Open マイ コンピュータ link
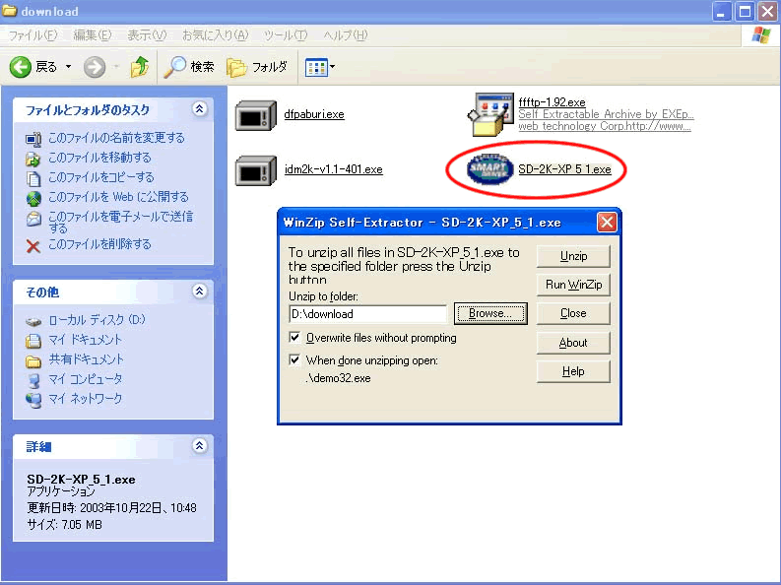Viewport: 781px width, 585px height. [x=85, y=379]
